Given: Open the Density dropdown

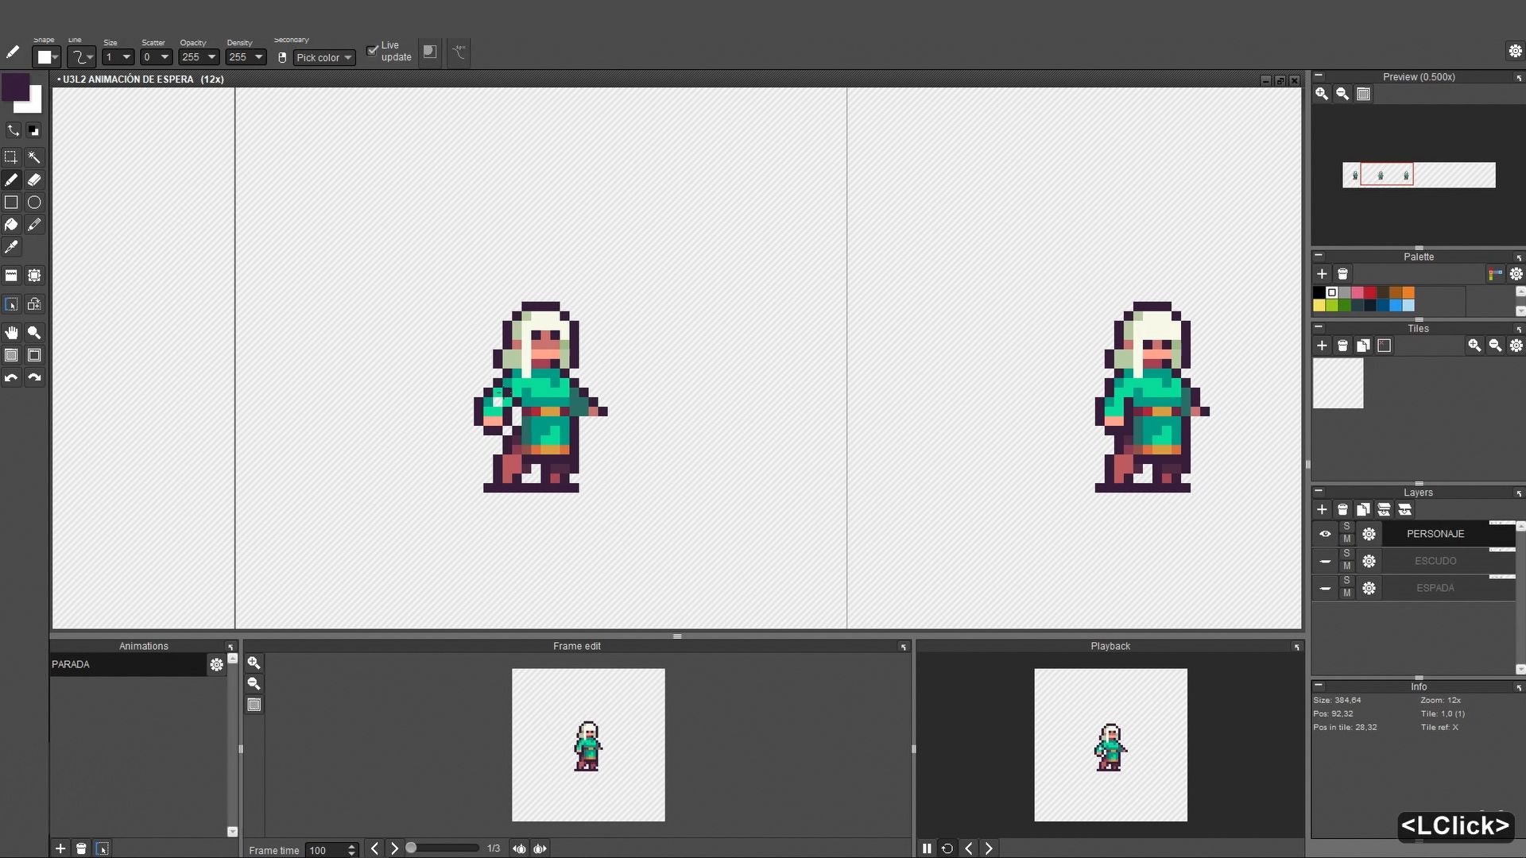Looking at the screenshot, I should pyautogui.click(x=246, y=57).
